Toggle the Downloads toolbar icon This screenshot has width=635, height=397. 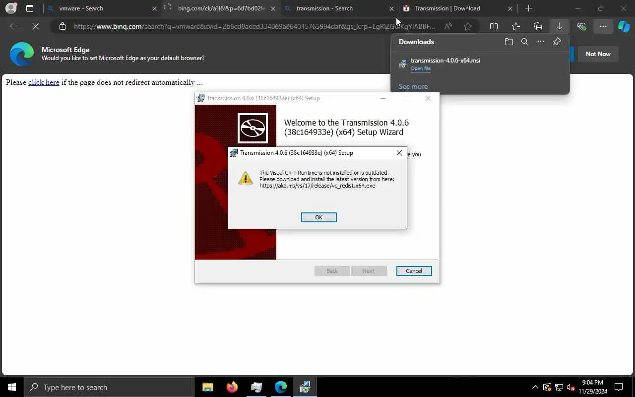tap(560, 26)
